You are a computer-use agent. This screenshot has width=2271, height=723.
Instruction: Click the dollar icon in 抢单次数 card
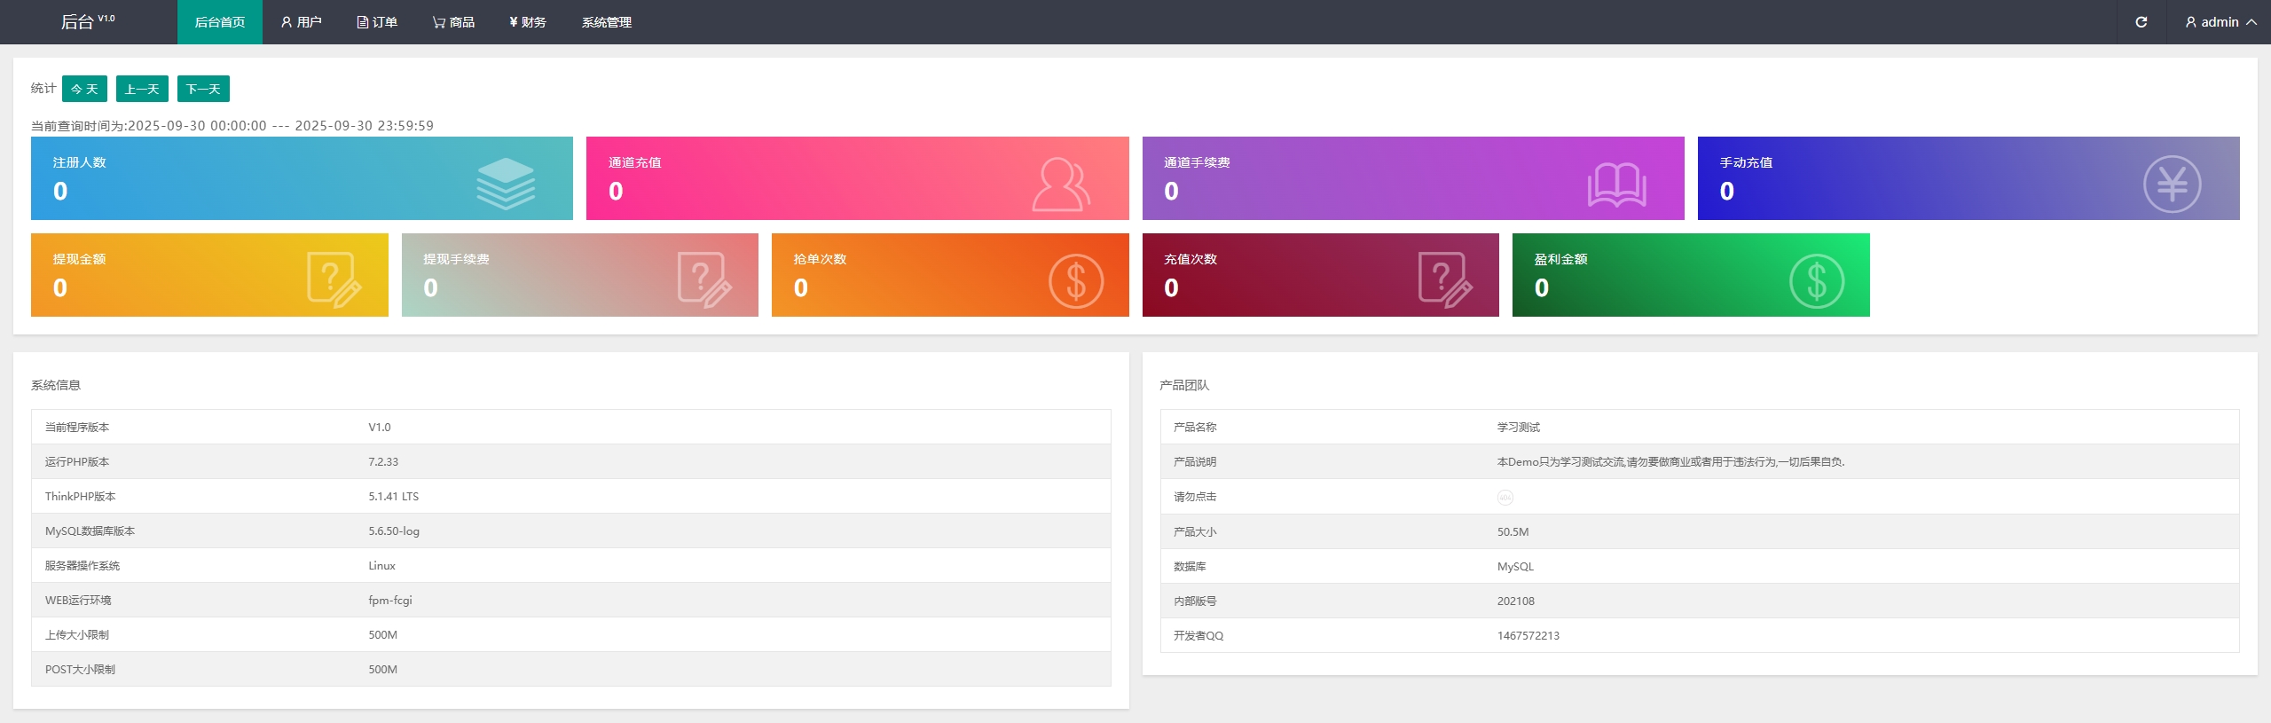click(1075, 281)
